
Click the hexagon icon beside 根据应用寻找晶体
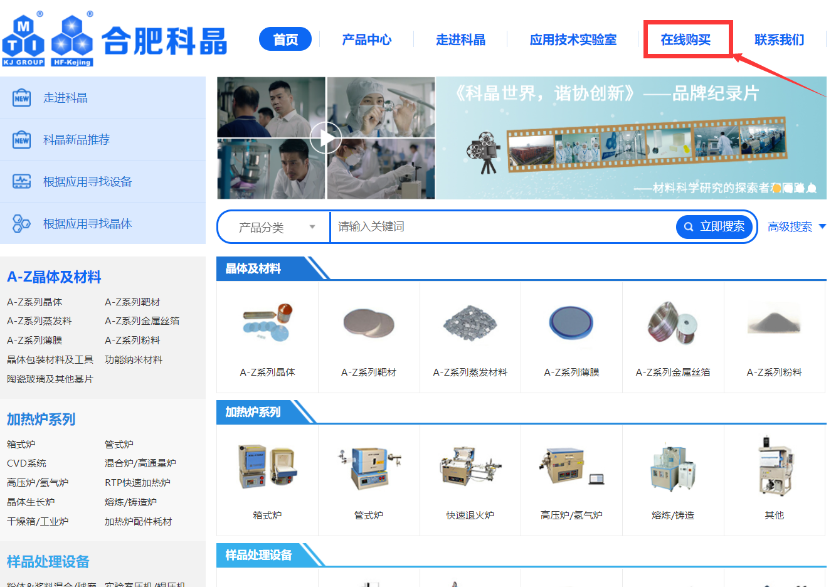pyautogui.click(x=22, y=223)
